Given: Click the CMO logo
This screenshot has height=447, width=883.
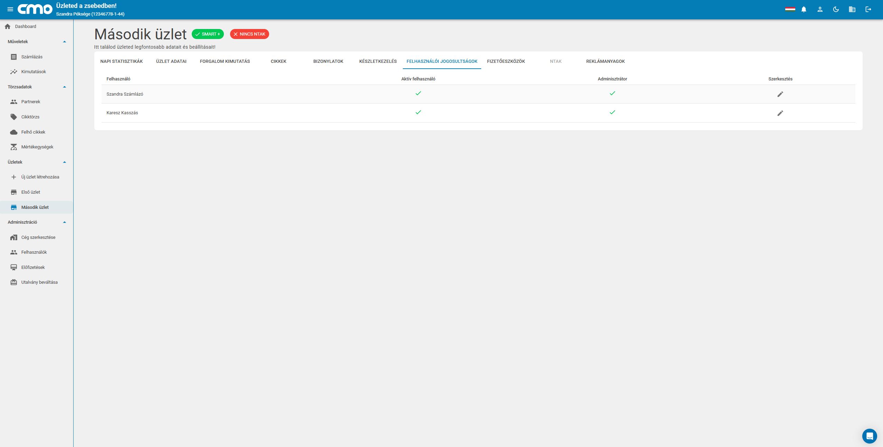Looking at the screenshot, I should pyautogui.click(x=35, y=9).
